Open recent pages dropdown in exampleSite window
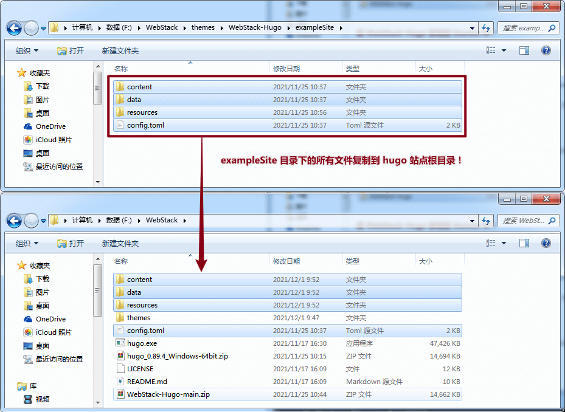The width and height of the screenshot is (565, 412). click(x=43, y=28)
